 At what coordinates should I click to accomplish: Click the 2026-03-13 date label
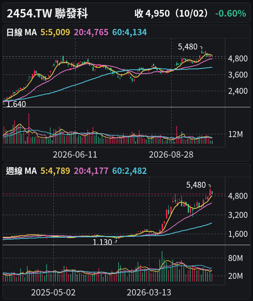coord(149,293)
